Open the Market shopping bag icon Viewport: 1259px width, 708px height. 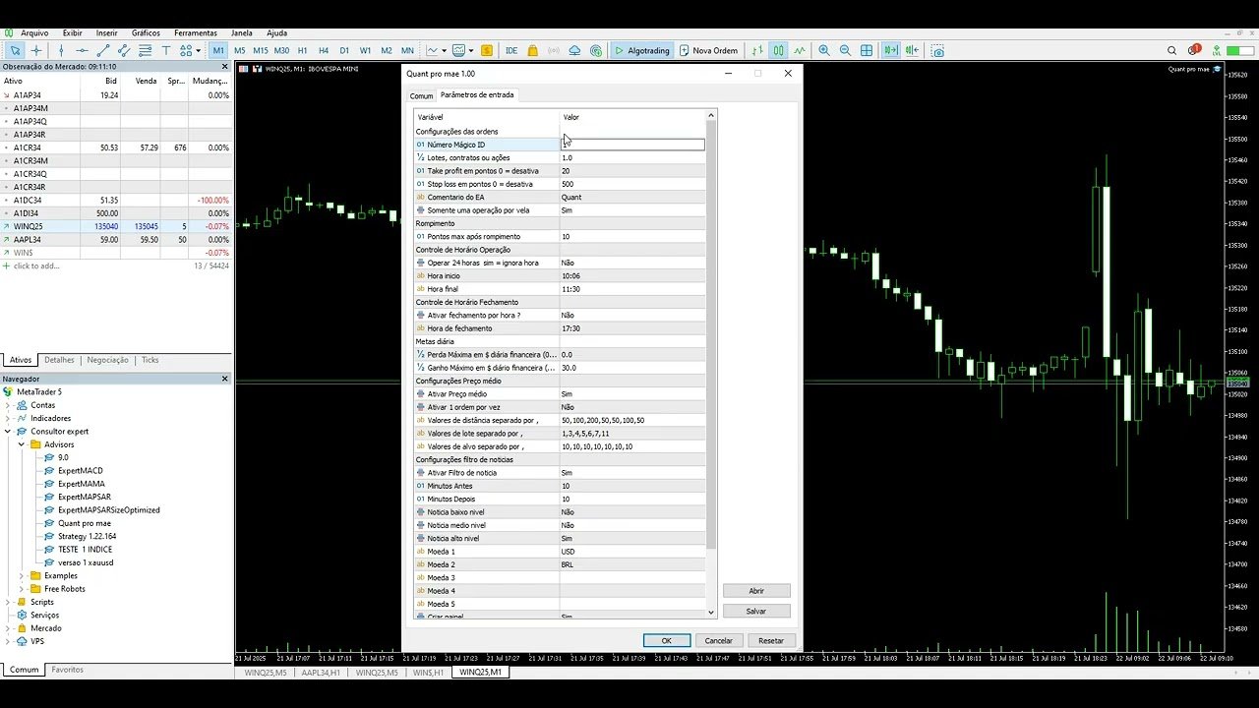tap(532, 50)
